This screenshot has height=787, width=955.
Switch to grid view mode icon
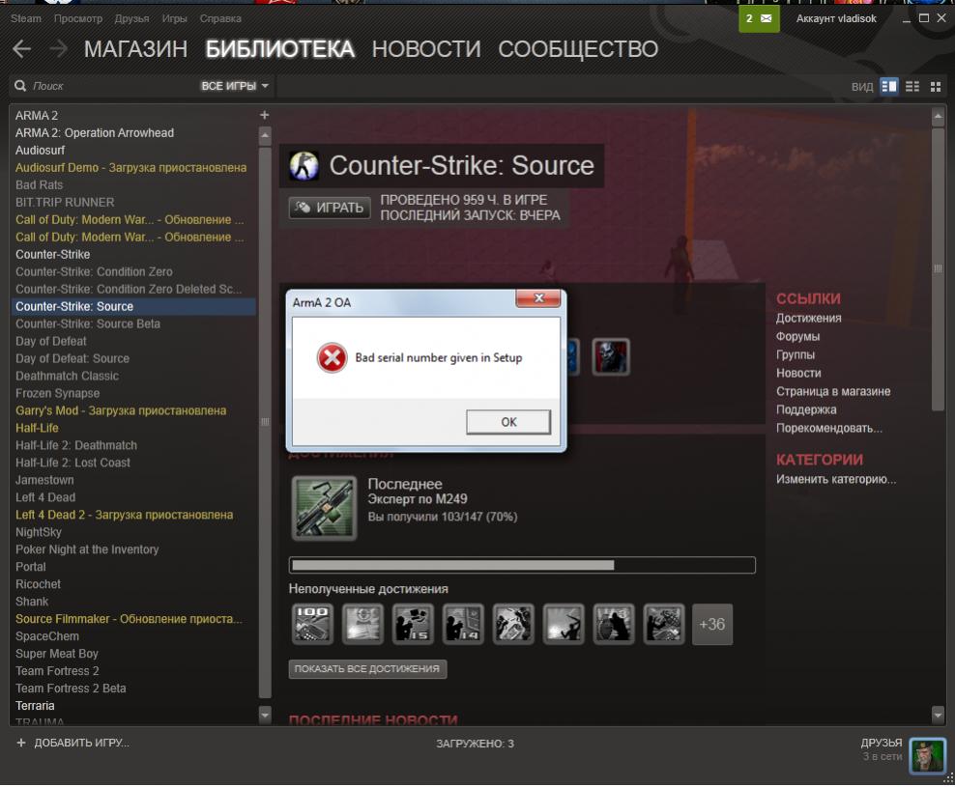(936, 87)
